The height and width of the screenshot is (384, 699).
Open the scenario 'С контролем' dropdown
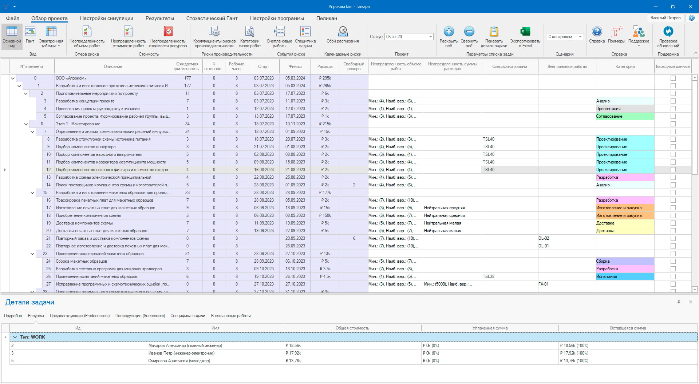pyautogui.click(x=580, y=37)
